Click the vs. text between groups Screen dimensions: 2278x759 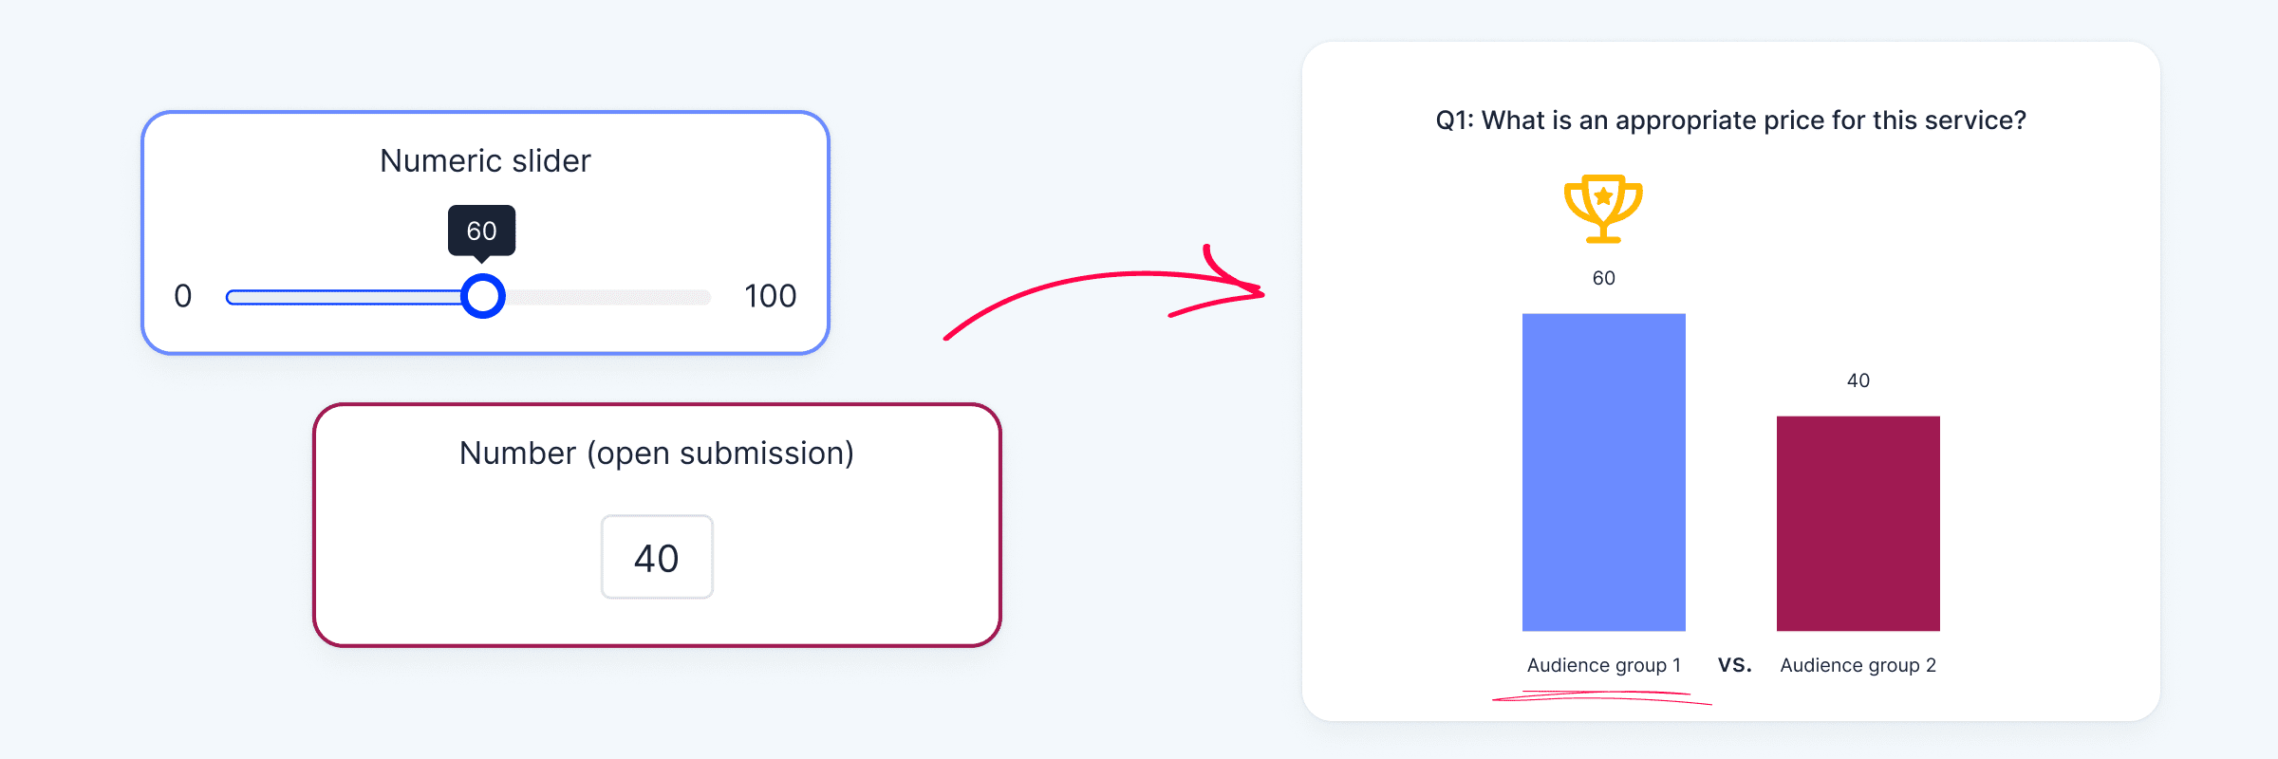coord(1734,665)
